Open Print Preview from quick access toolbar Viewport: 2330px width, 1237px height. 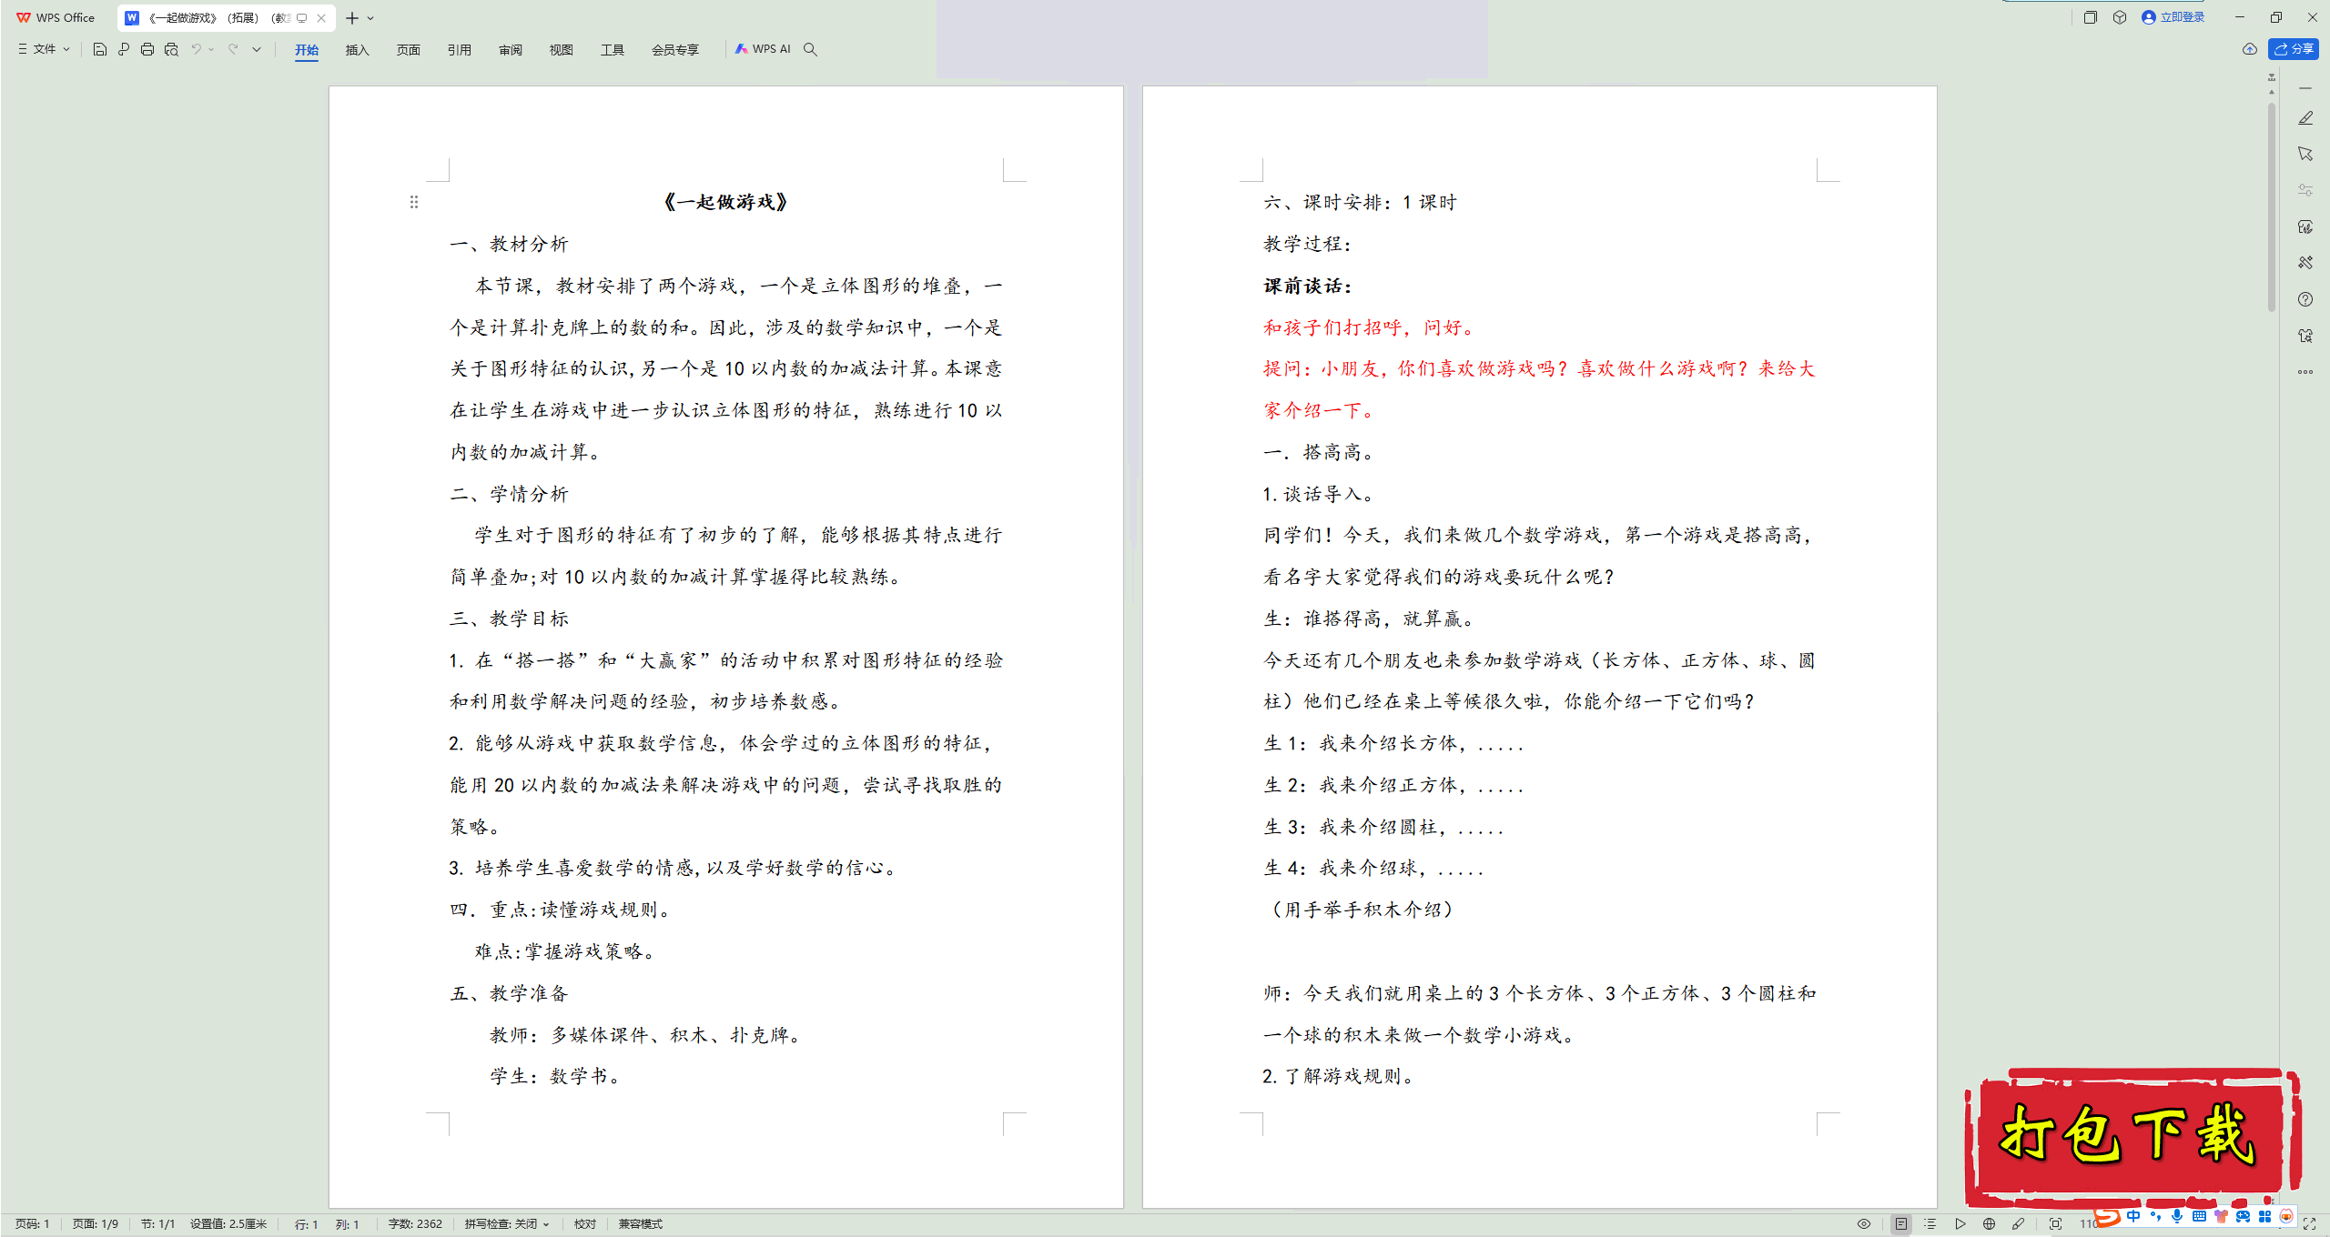coord(171,49)
